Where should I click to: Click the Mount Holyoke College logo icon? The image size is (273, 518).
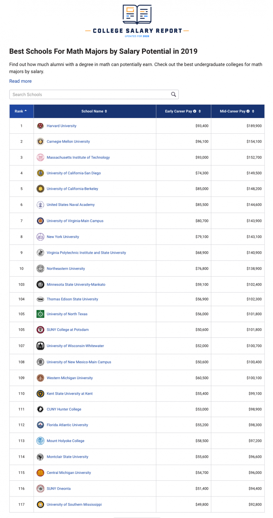click(x=40, y=441)
